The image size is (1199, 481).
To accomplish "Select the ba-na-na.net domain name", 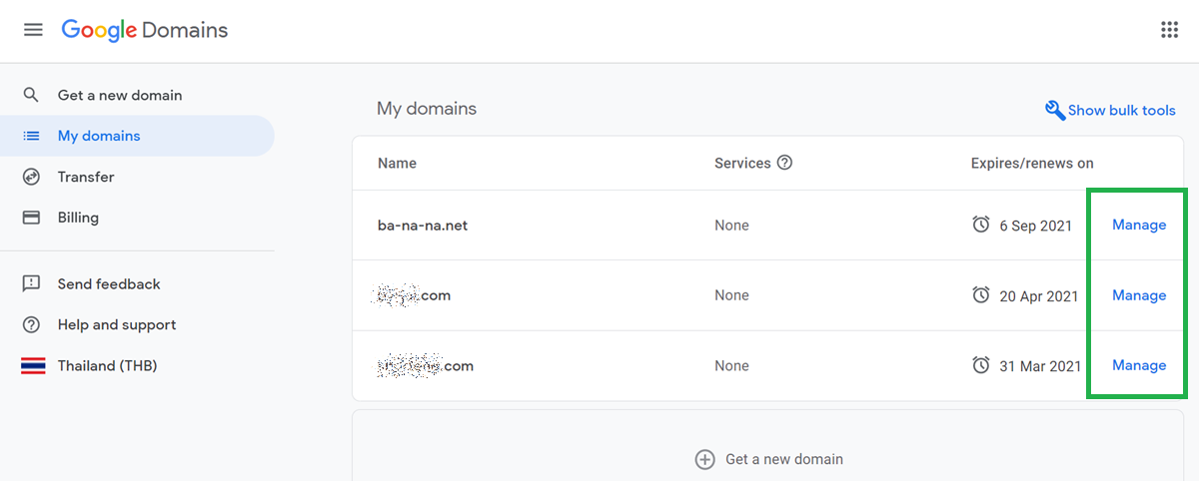I will 423,226.
